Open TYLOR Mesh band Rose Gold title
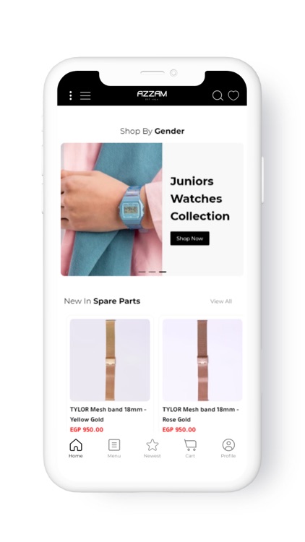Screen dimensions: 305x542 click(x=201, y=415)
